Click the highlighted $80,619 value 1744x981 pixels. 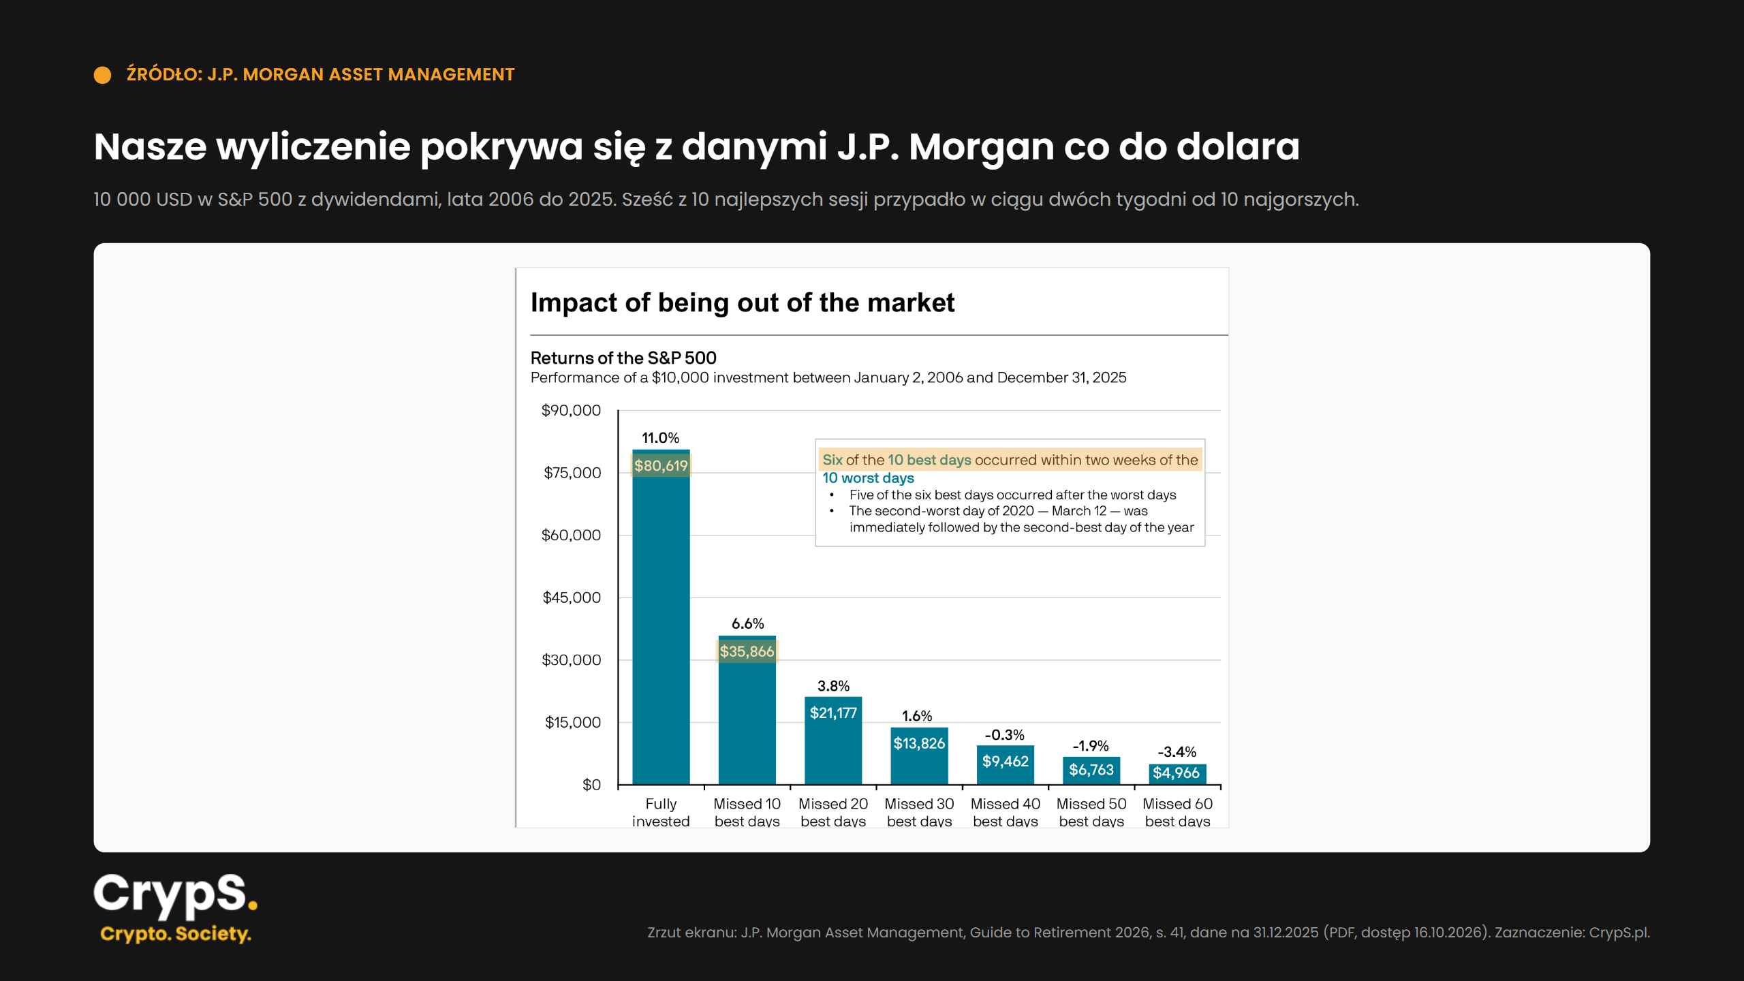coord(661,466)
